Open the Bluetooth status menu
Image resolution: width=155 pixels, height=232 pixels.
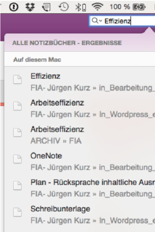pyautogui.click(x=81, y=7)
